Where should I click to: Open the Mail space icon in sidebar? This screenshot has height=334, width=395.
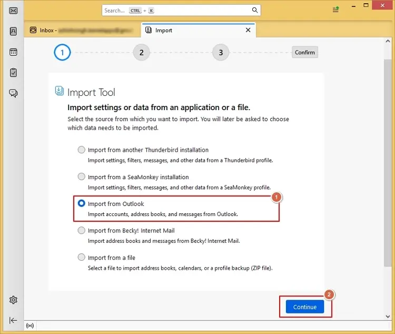(13, 11)
